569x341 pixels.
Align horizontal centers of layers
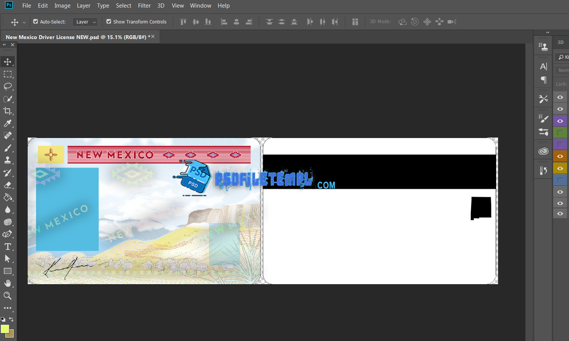click(x=236, y=22)
